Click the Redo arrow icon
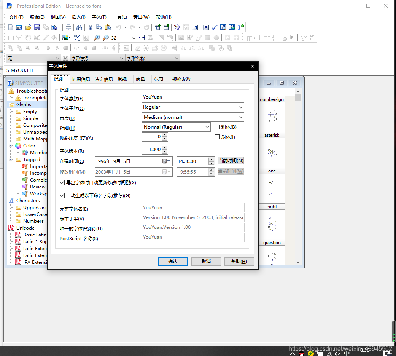The image size is (396, 356). pyautogui.click(x=133, y=27)
